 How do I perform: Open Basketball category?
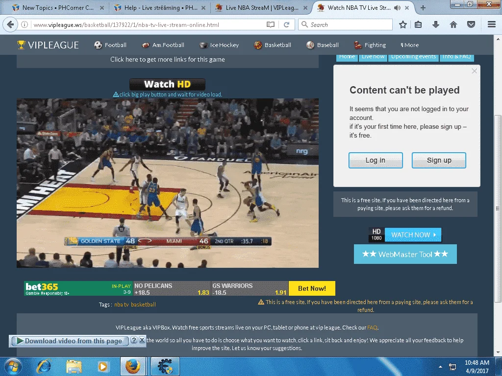tap(273, 45)
